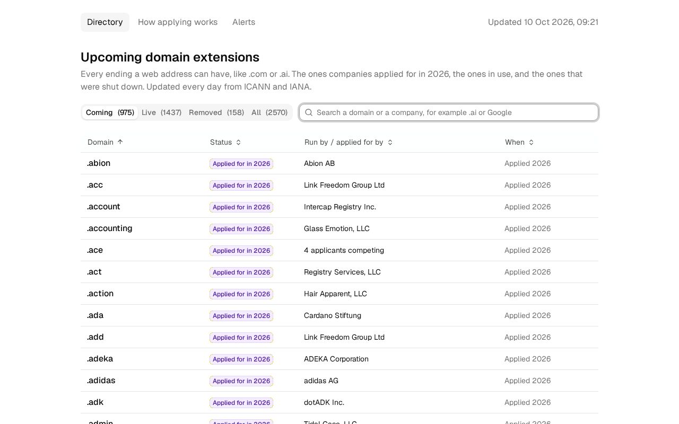Screen dimensions: 679x424
Task: Click Registry Services, LLC applicant
Action: 342,272
